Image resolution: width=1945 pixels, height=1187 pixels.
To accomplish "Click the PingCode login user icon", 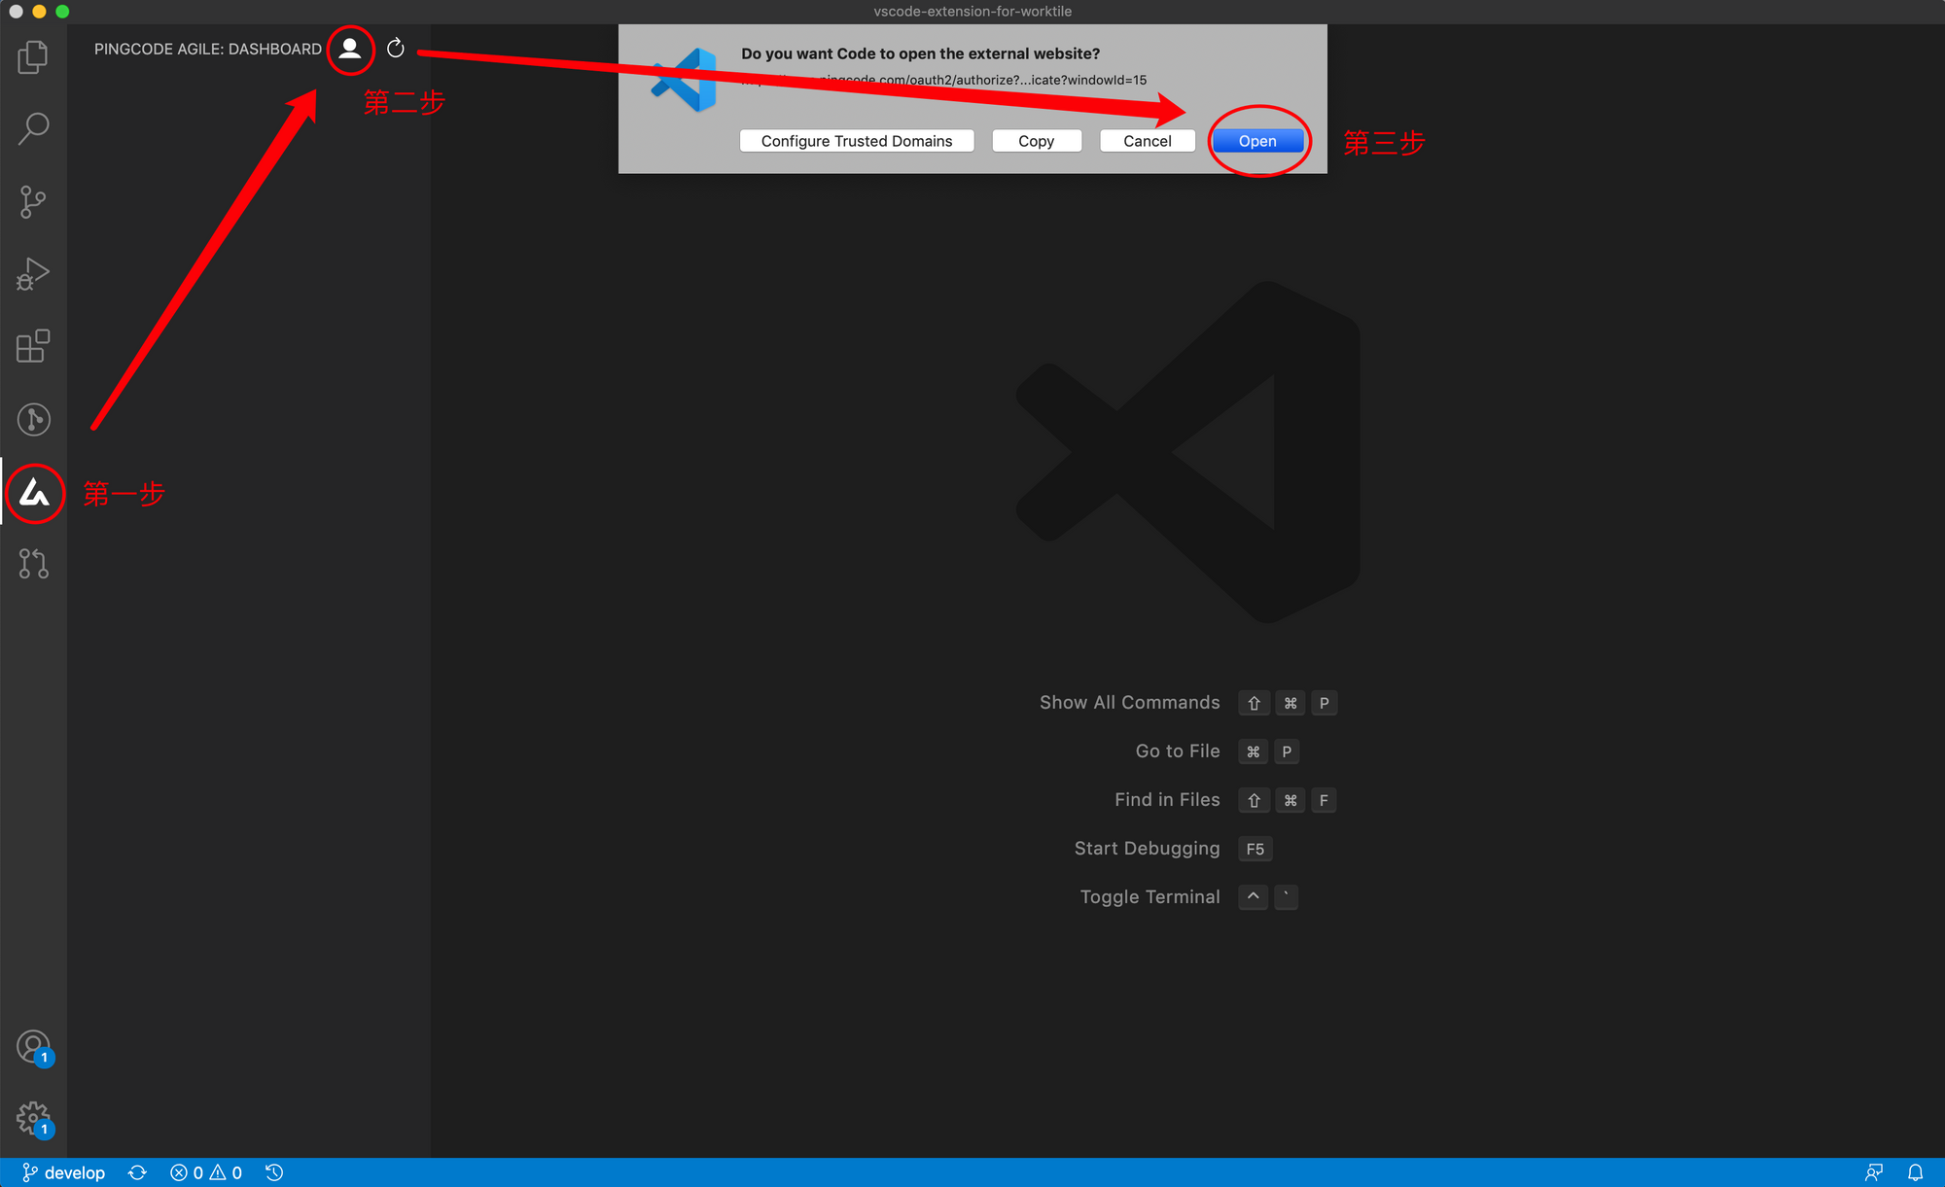I will pos(350,49).
